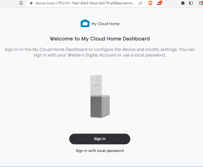The height and width of the screenshot is (167, 203).
Task: Choose "Sign in with local password"
Action: click(100, 151)
